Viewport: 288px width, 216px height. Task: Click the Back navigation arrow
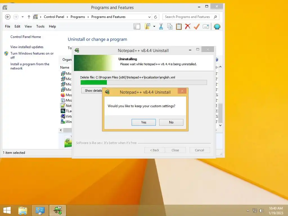pyautogui.click(x=8, y=17)
